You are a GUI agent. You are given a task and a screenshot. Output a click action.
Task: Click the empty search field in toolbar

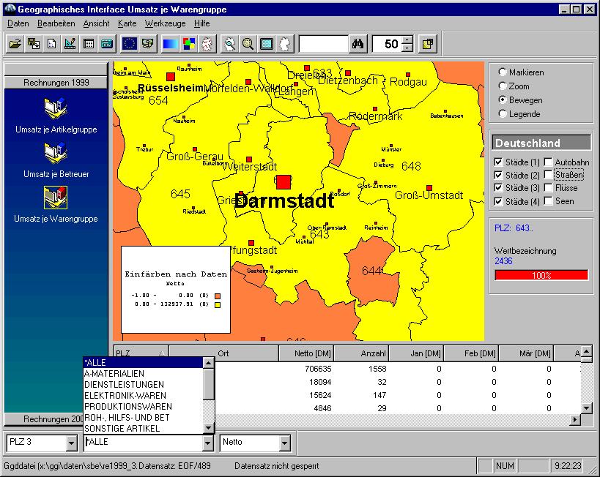pos(323,44)
